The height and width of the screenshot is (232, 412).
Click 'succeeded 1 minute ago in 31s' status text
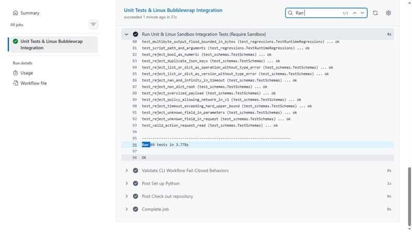click(150, 17)
